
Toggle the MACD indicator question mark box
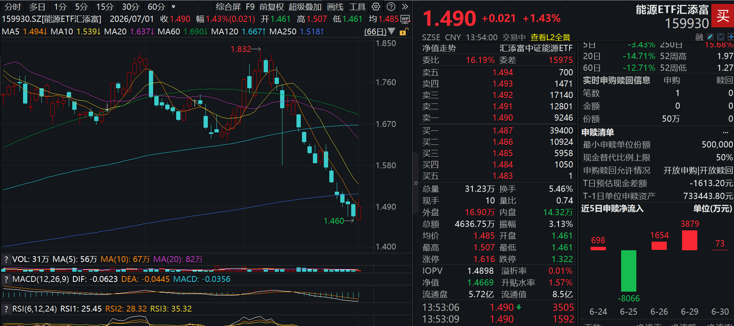pyautogui.click(x=6, y=279)
